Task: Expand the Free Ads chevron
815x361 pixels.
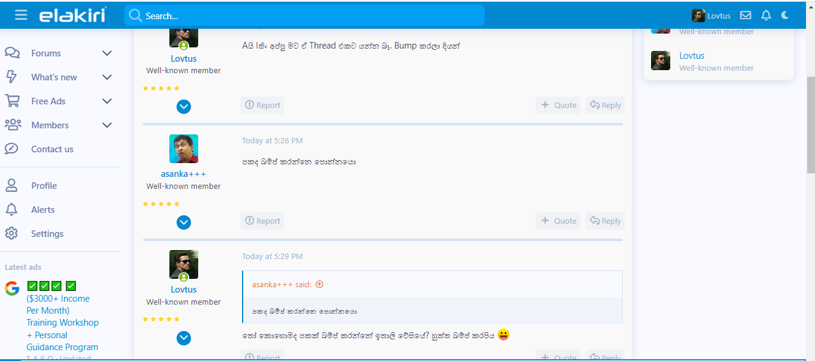Action: (107, 101)
